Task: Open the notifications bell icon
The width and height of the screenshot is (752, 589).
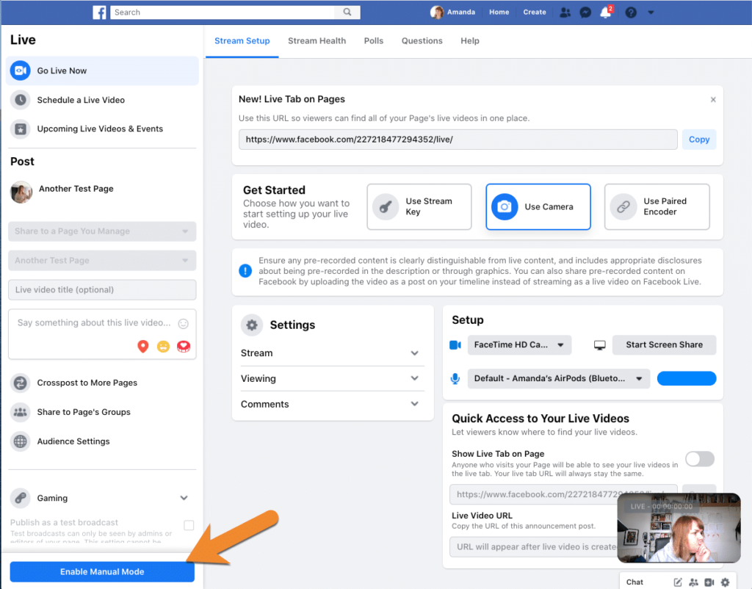Action: click(x=606, y=12)
